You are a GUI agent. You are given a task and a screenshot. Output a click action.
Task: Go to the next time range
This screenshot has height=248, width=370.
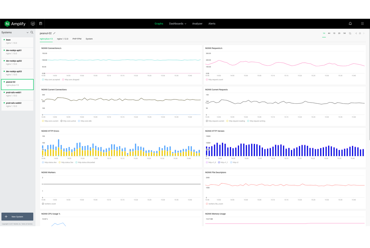(364, 33)
